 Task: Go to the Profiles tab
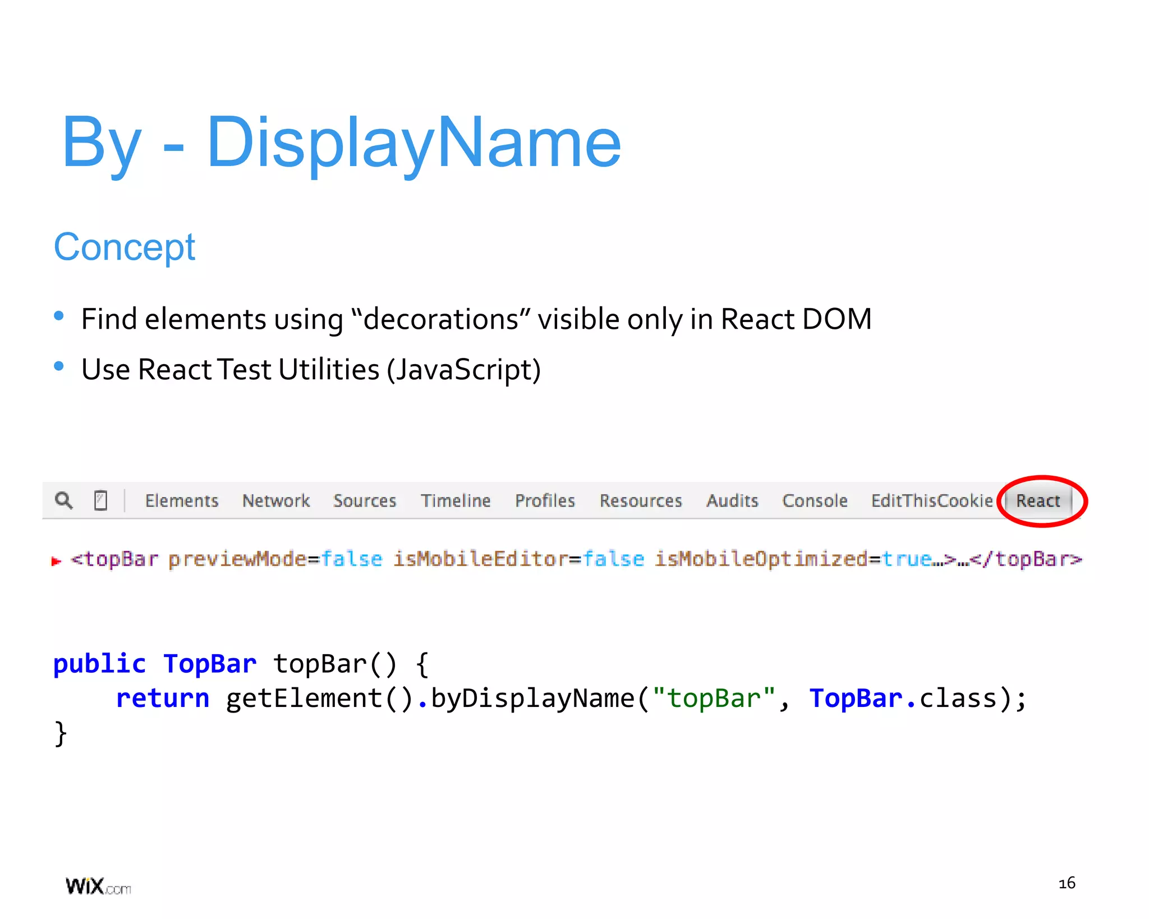[x=545, y=500]
